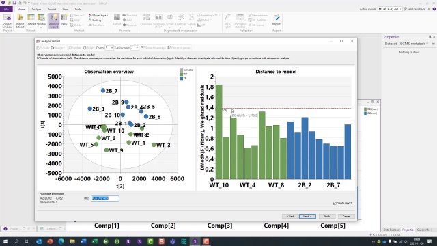Expand the Comp number dropdown
The image size is (437, 246).
pos(109,48)
